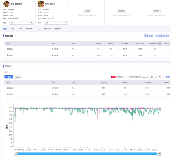Switch to the Battery tab

tap(58, 29)
